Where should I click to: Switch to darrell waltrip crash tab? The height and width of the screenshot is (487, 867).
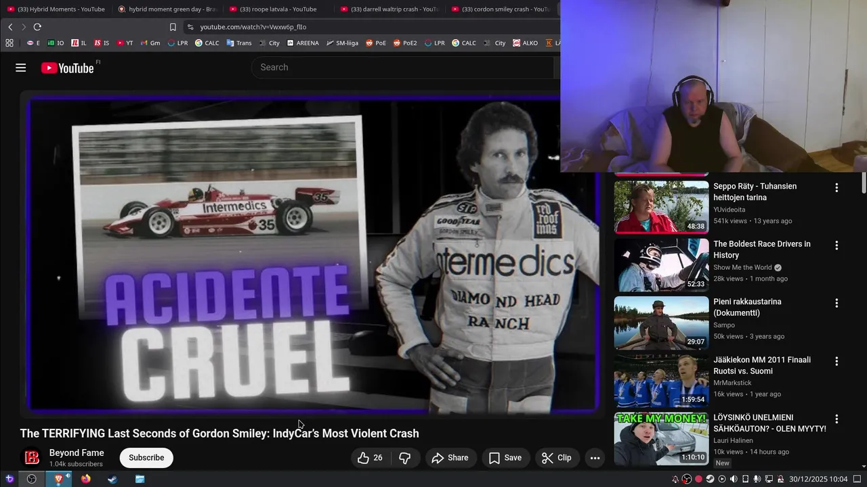(x=389, y=9)
